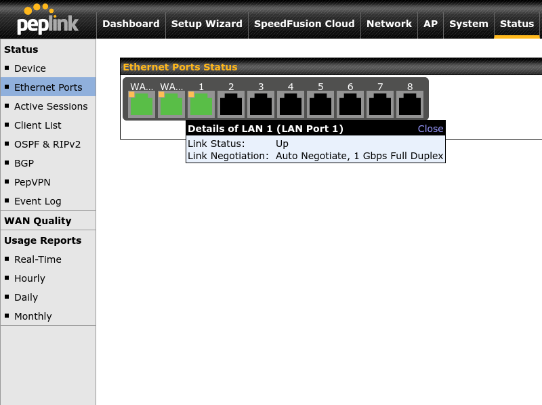Switch to the Network tab

click(x=389, y=24)
